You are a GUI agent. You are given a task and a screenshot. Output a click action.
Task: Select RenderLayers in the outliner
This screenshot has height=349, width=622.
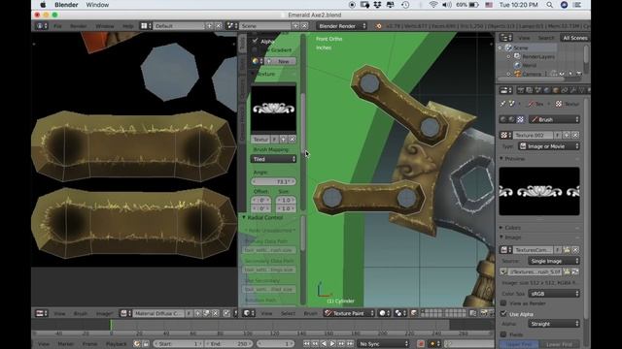point(537,56)
